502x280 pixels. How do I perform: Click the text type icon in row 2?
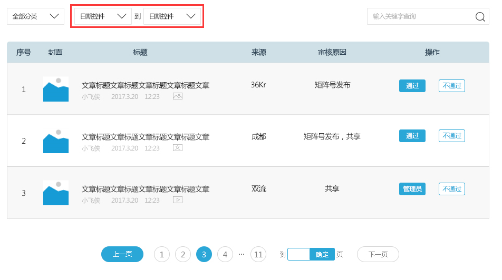pyautogui.click(x=178, y=148)
